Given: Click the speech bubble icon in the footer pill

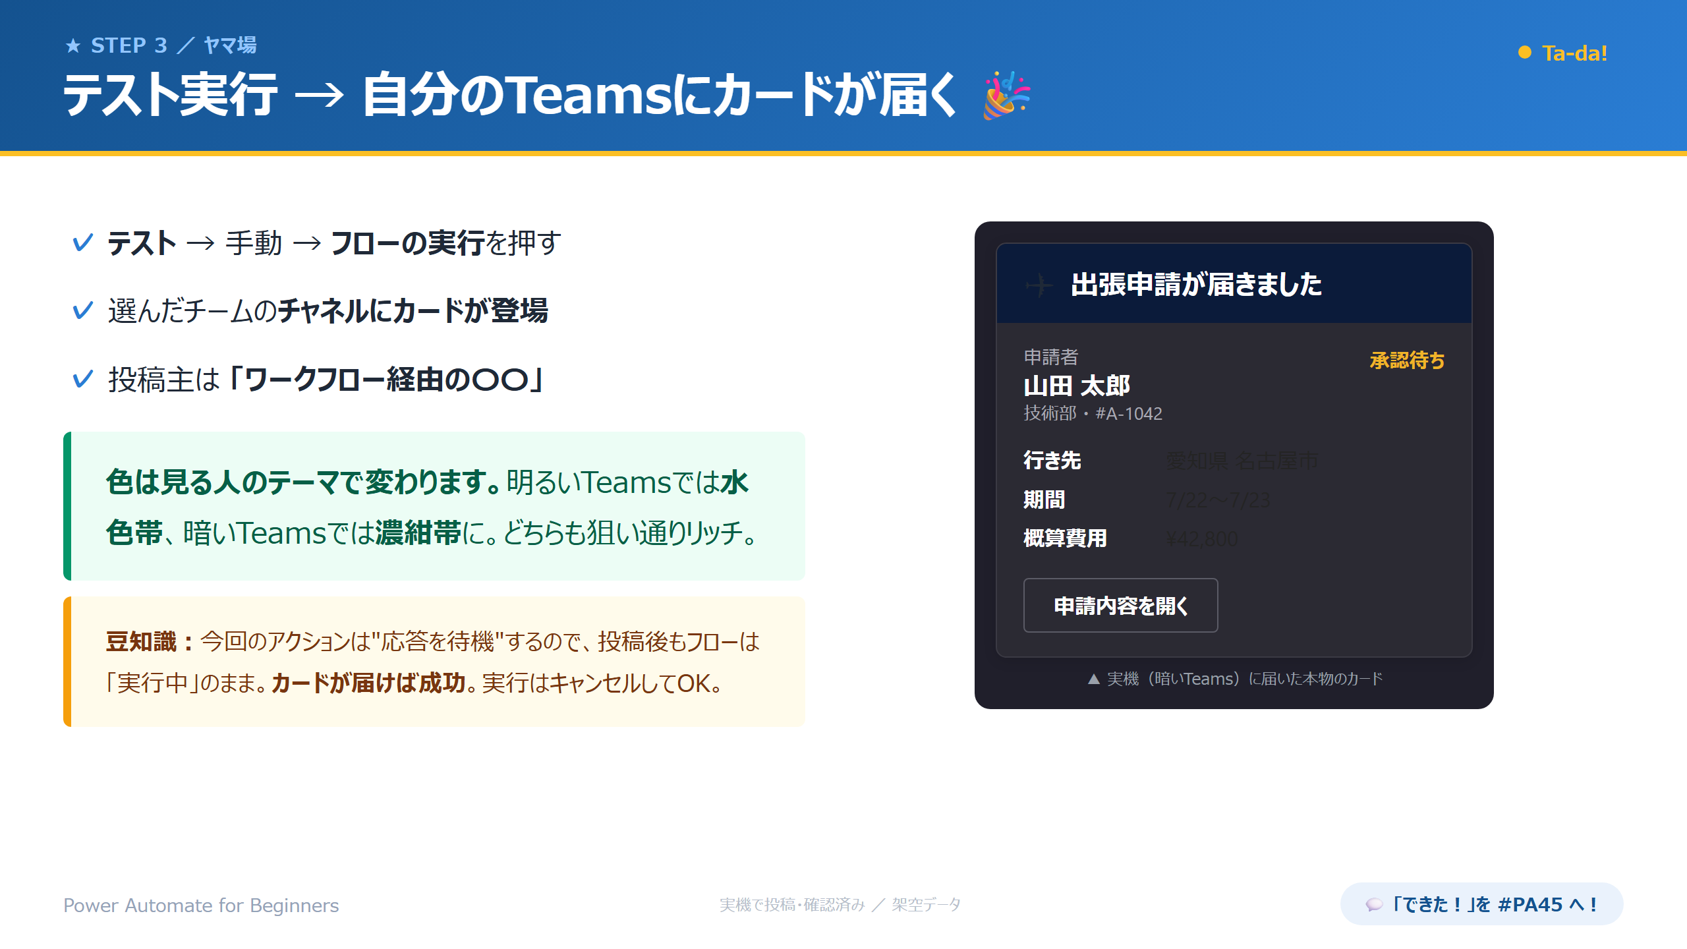Looking at the screenshot, I should (1373, 905).
